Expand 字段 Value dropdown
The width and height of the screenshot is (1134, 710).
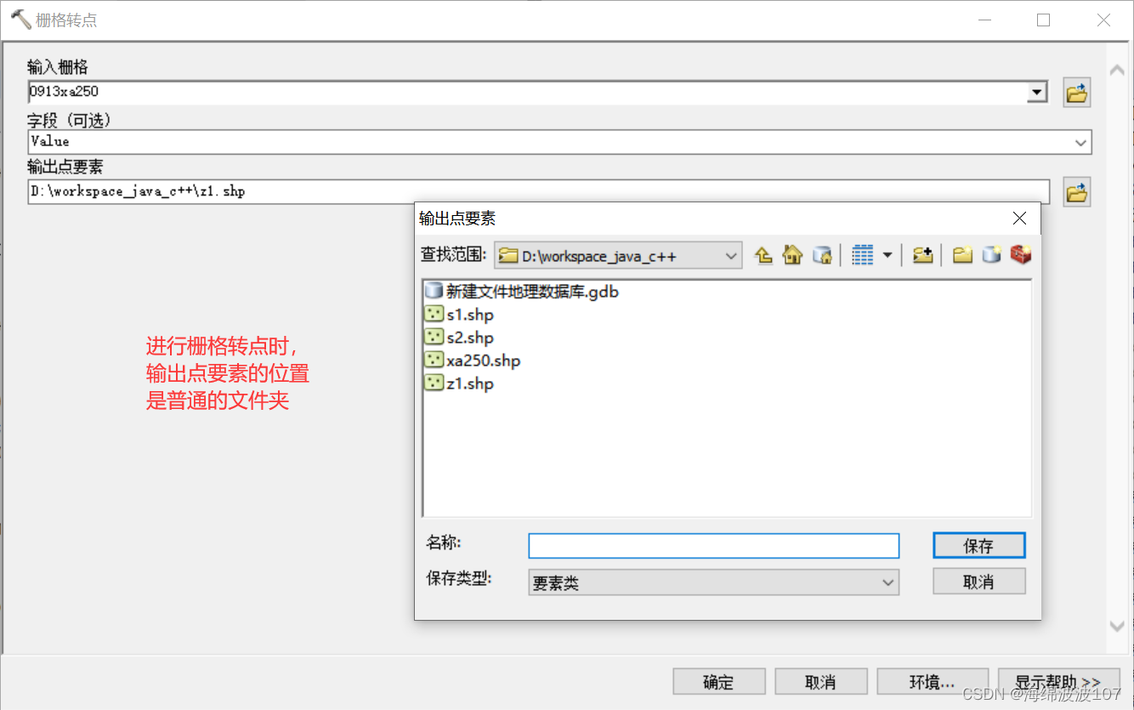tap(1081, 142)
